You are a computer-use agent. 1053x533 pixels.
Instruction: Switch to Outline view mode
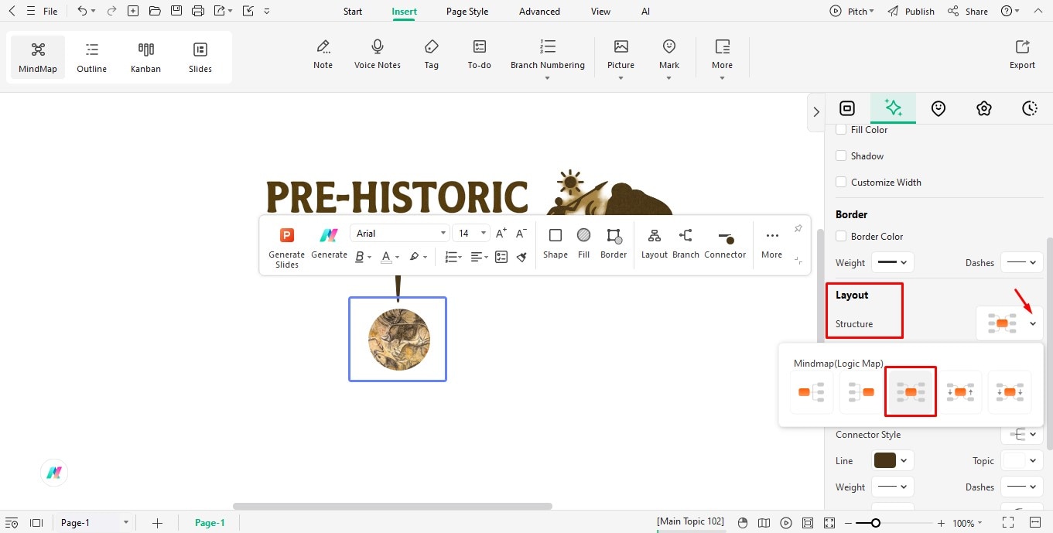91,58
